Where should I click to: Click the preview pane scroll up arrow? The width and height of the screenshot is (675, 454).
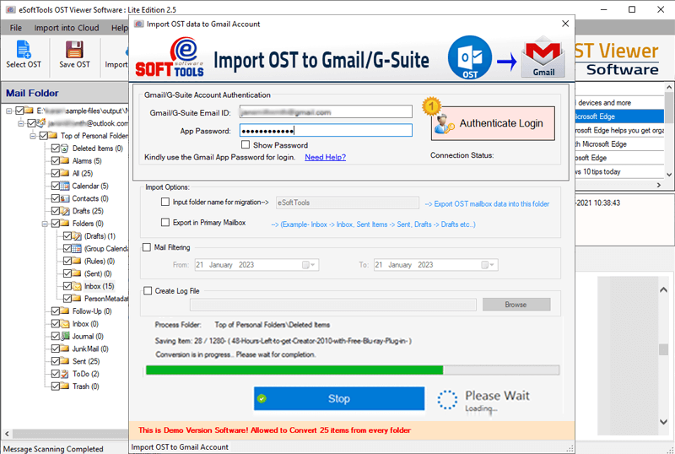663,290
